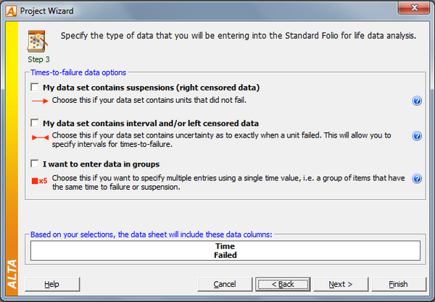Click the ALTA app icon in title bar

9,8
